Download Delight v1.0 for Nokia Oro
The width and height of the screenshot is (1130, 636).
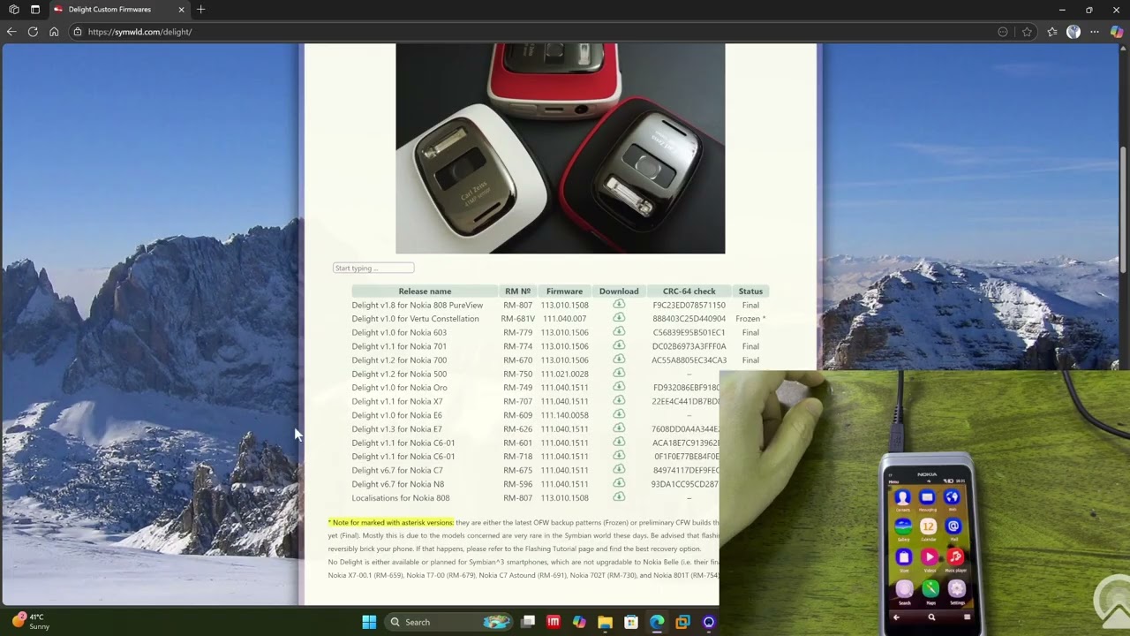(x=619, y=387)
